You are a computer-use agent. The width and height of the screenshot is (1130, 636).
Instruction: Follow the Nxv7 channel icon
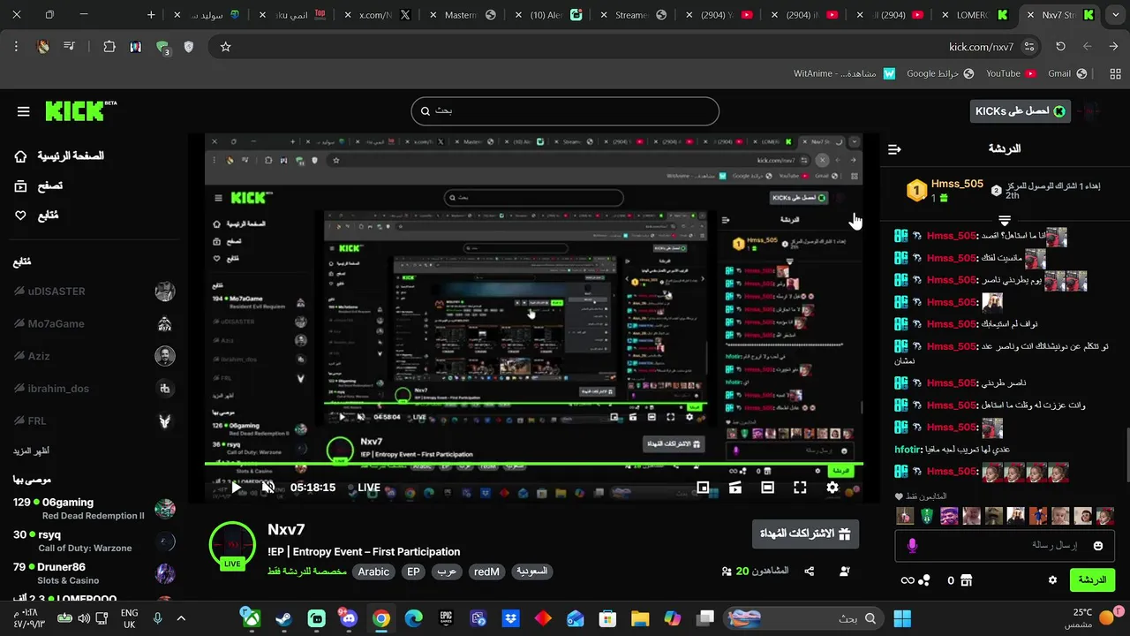pyautogui.click(x=845, y=572)
